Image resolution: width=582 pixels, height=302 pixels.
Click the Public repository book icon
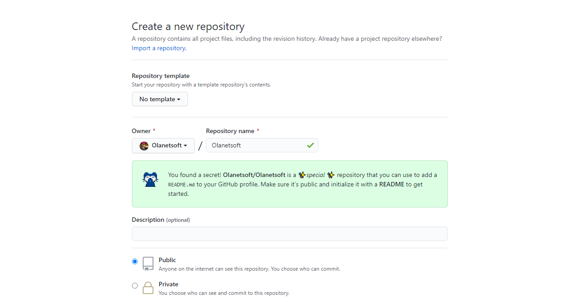click(148, 263)
